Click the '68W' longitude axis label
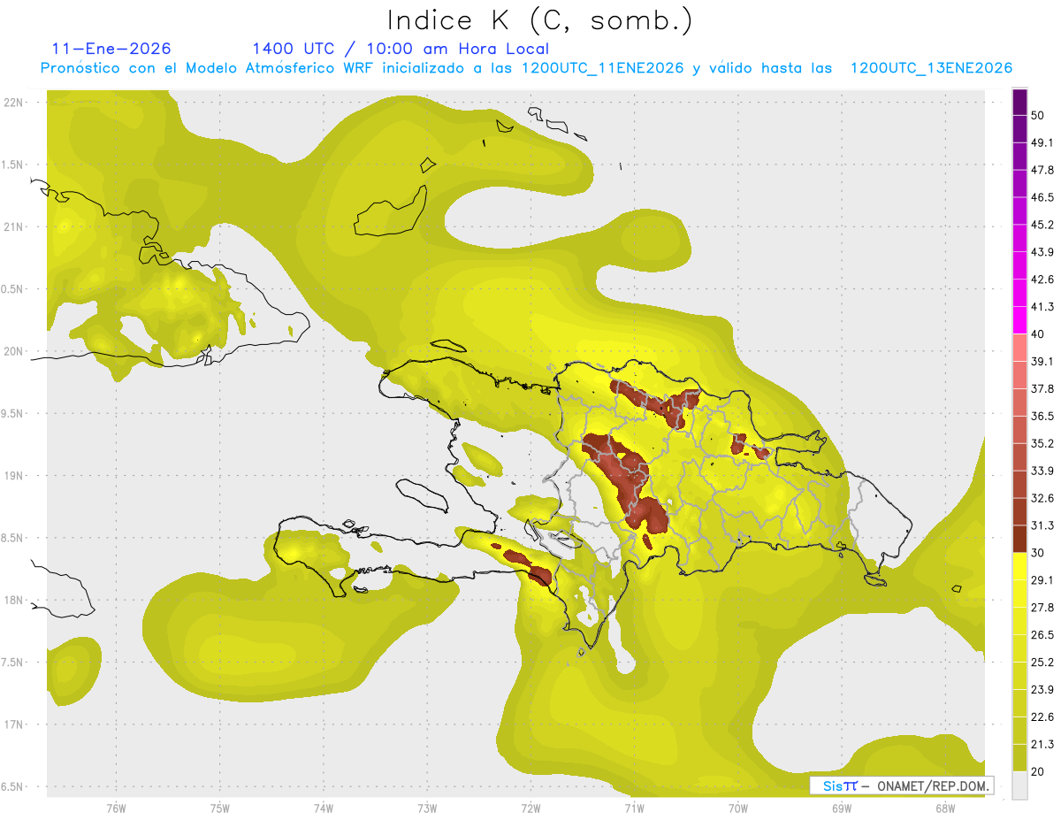 (944, 809)
